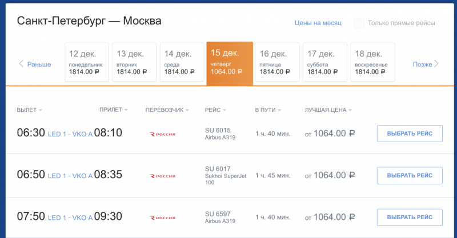Click the Rossiya airline logo for flight SU 6597
This screenshot has width=457, height=238.
click(162, 218)
